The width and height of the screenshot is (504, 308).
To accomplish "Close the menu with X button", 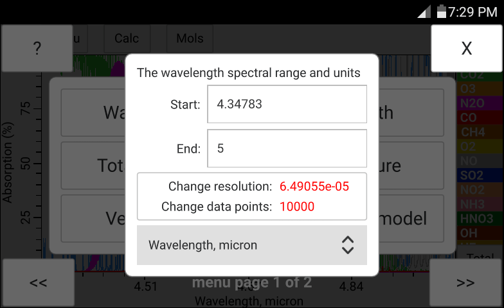I will pos(466,48).
